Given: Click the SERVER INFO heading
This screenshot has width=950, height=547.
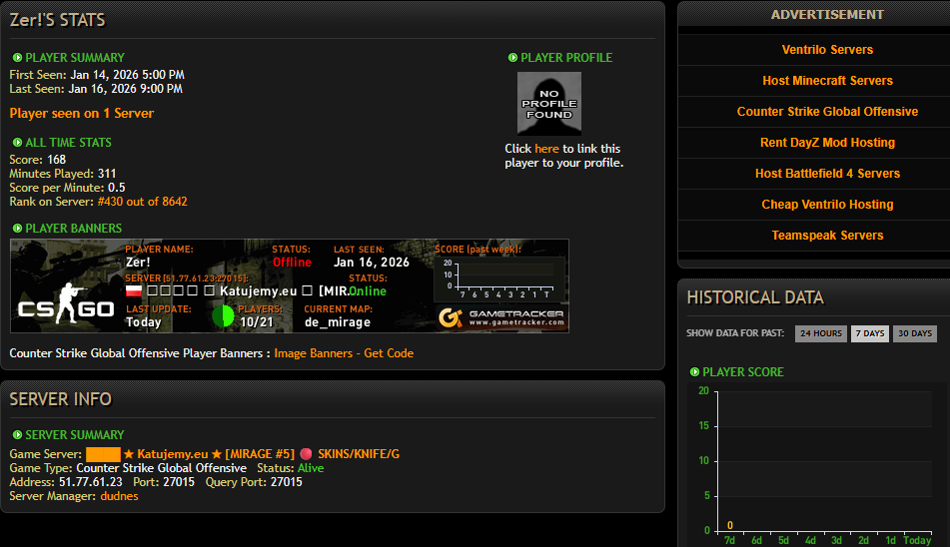Looking at the screenshot, I should tap(61, 399).
